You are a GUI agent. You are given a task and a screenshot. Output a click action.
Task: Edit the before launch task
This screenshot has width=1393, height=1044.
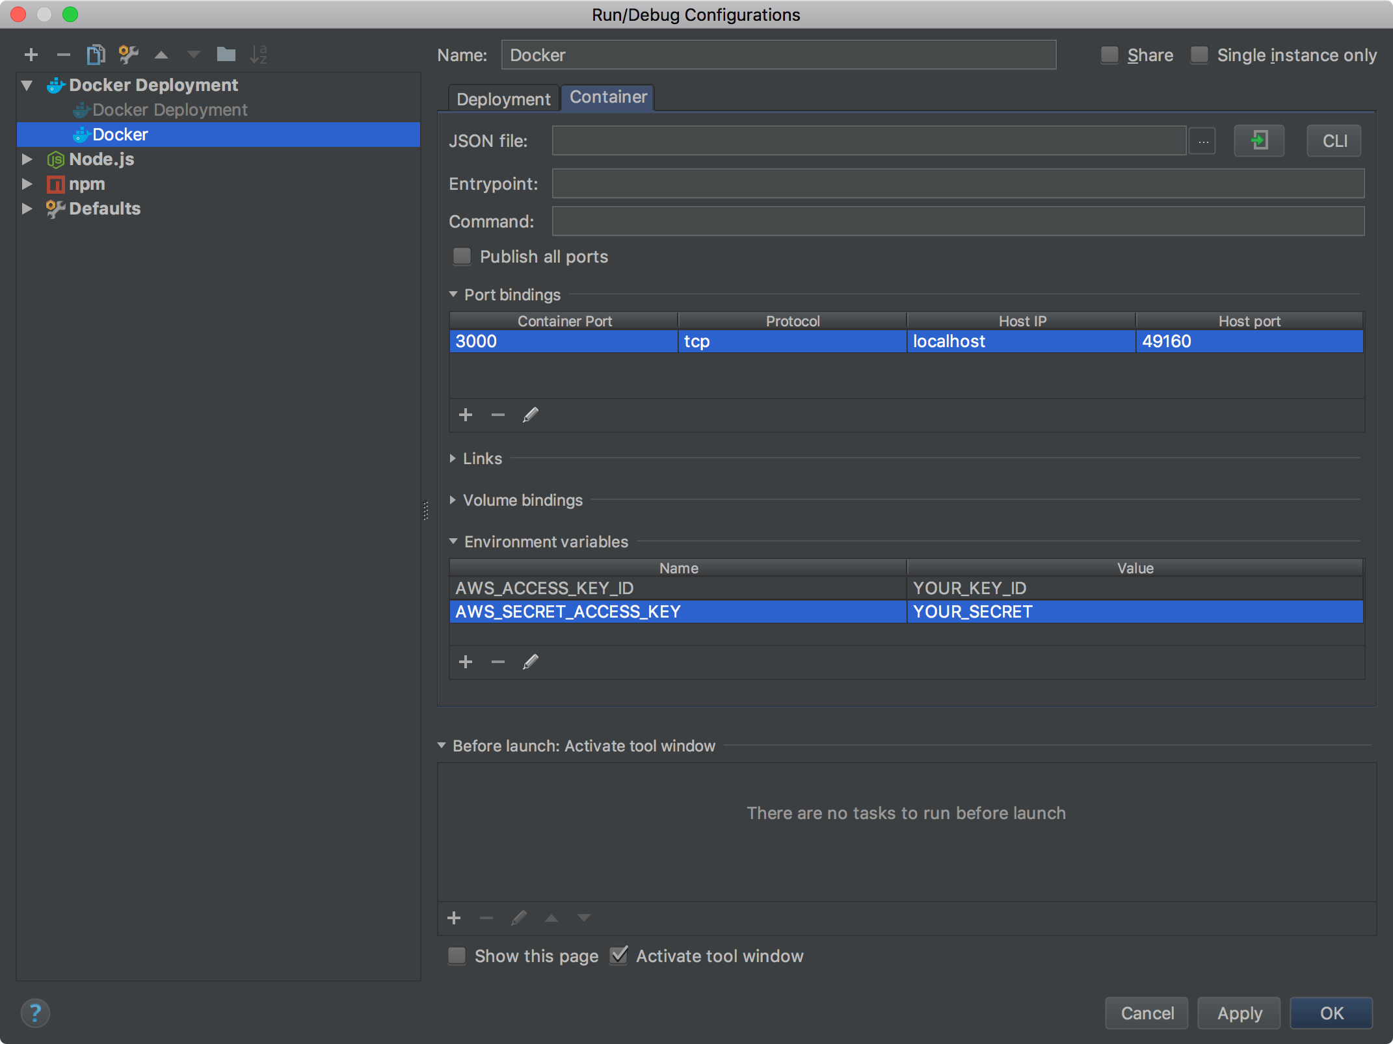coord(519,918)
